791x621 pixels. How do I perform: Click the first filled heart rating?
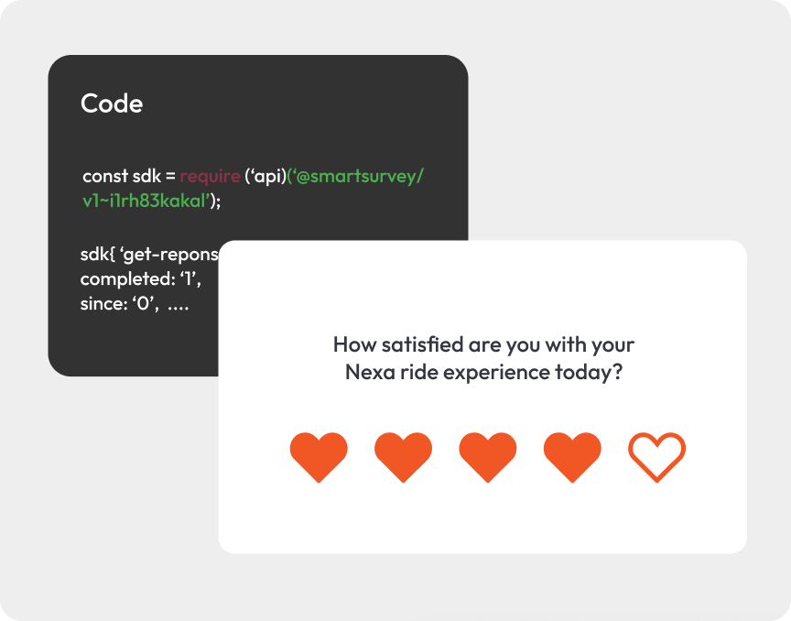(319, 456)
